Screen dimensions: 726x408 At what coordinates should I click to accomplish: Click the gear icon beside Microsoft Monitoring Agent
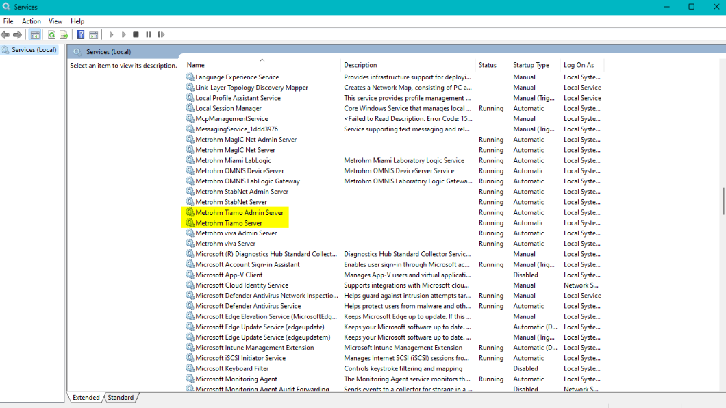click(x=190, y=379)
